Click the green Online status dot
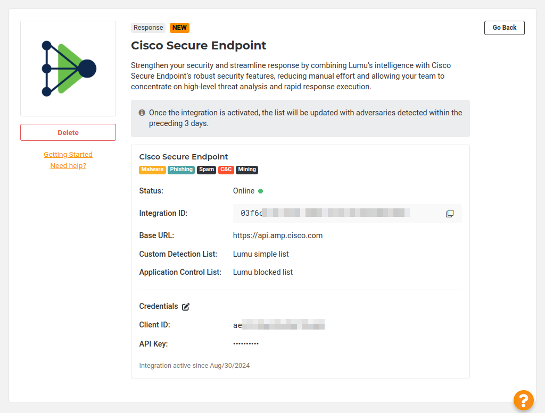545x413 pixels. point(261,191)
